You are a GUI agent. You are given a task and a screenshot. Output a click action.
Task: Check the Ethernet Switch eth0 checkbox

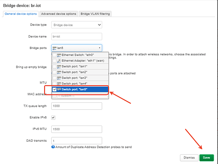(54, 55)
